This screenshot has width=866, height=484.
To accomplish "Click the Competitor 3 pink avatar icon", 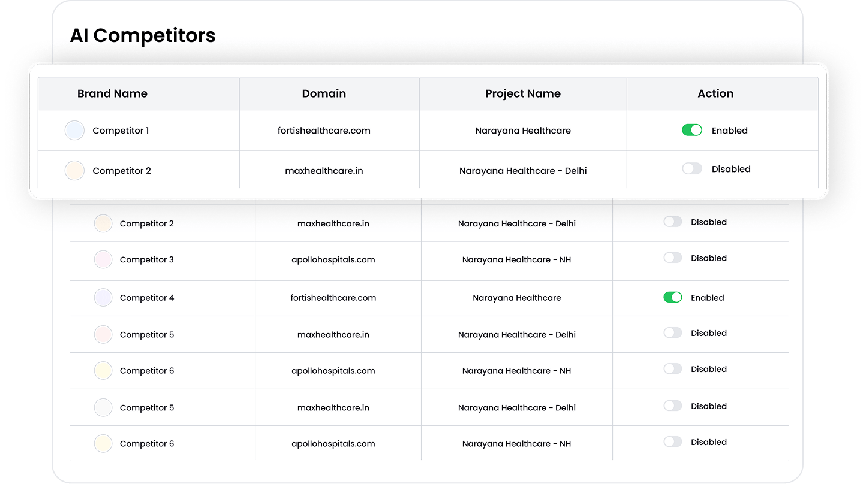I will point(103,260).
